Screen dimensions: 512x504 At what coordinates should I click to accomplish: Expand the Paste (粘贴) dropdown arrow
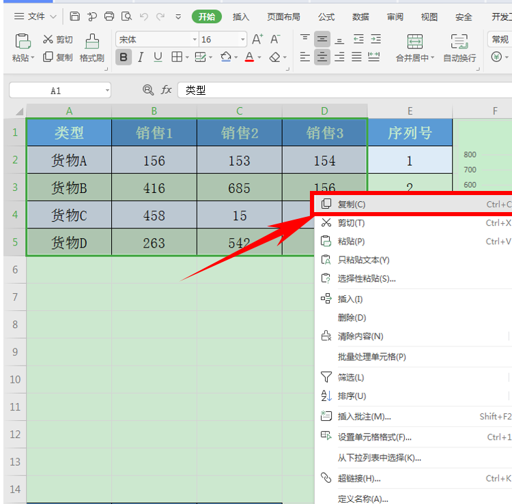33,58
